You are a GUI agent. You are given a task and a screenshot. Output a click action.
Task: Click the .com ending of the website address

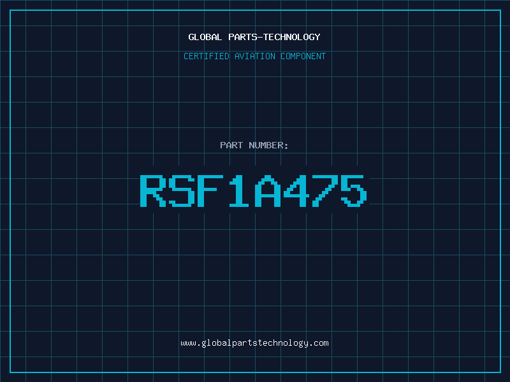coord(319,343)
